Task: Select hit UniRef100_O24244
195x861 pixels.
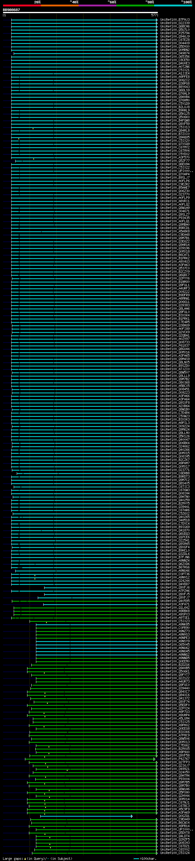Action: click(175, 581)
